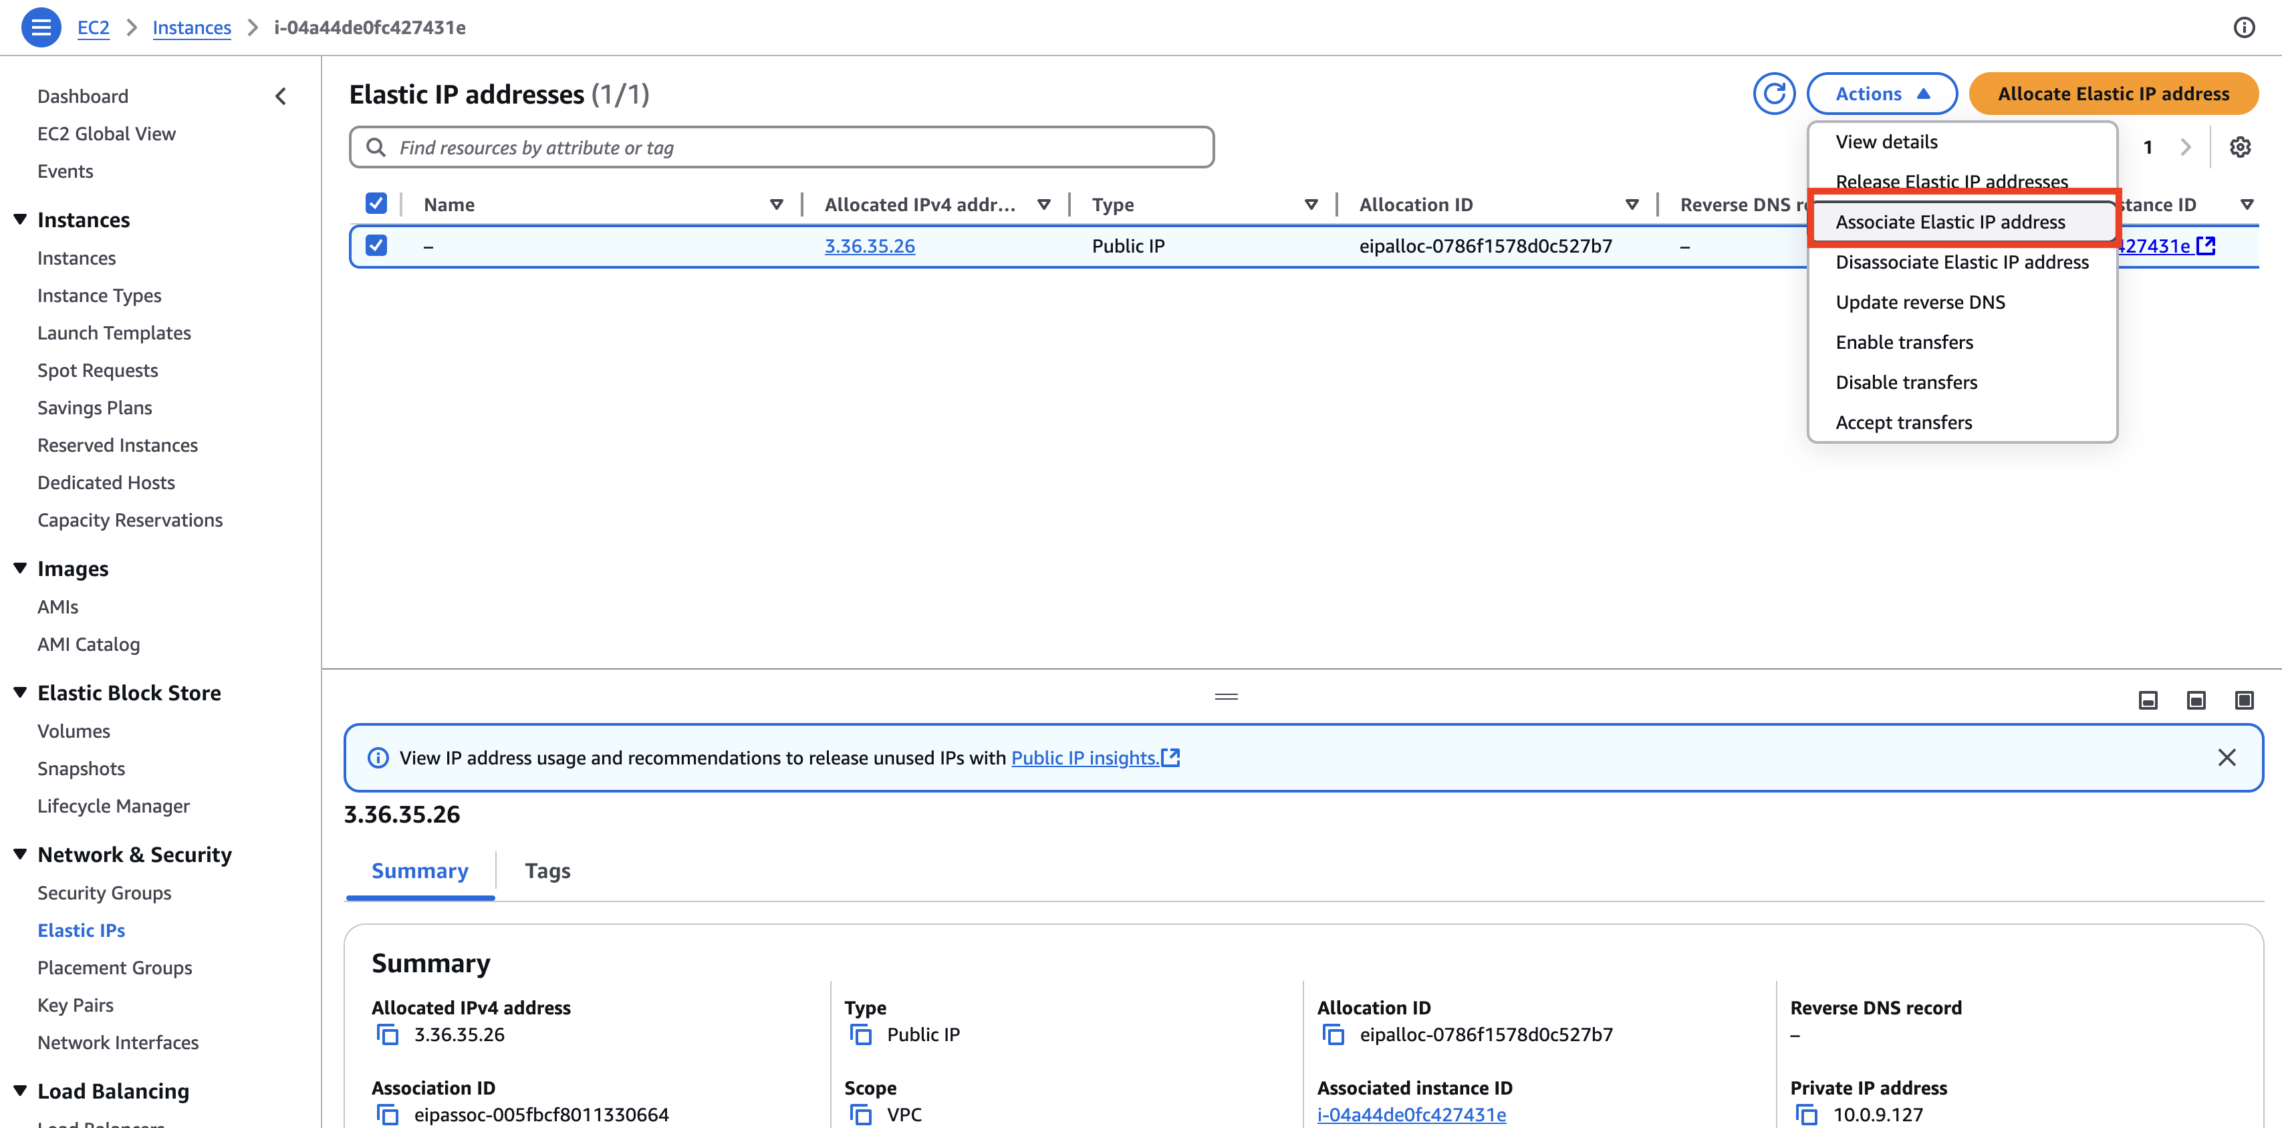
Task: Switch to the Tags tab
Action: pos(547,870)
